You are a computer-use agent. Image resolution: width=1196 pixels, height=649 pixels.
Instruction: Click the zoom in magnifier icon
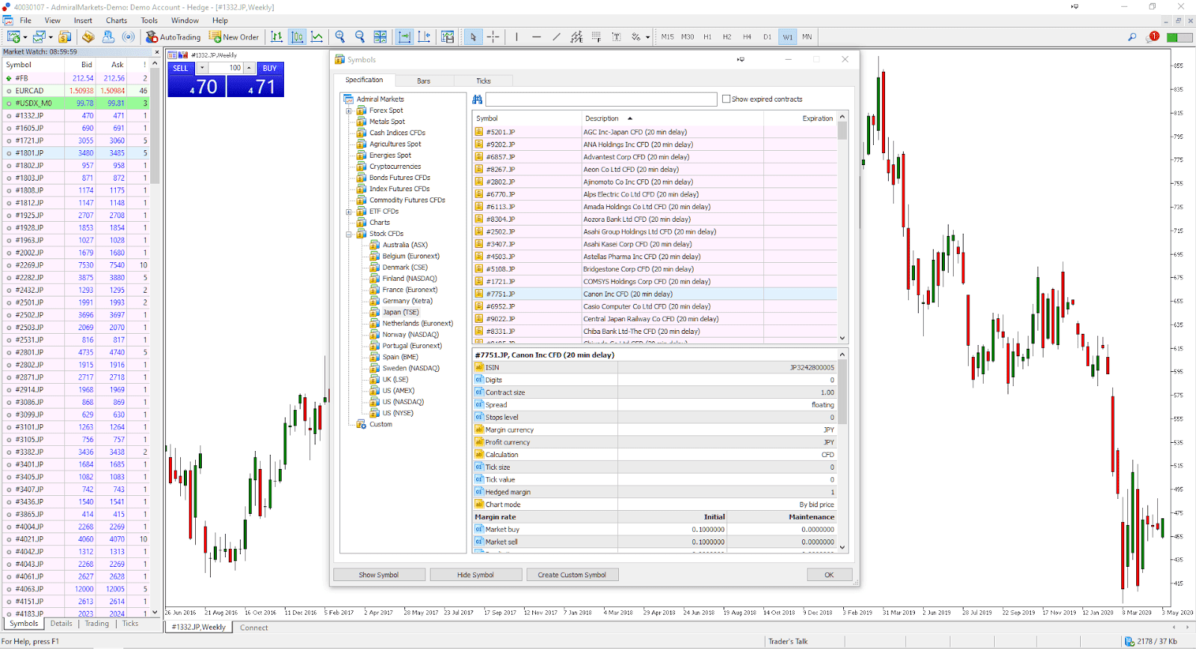340,37
